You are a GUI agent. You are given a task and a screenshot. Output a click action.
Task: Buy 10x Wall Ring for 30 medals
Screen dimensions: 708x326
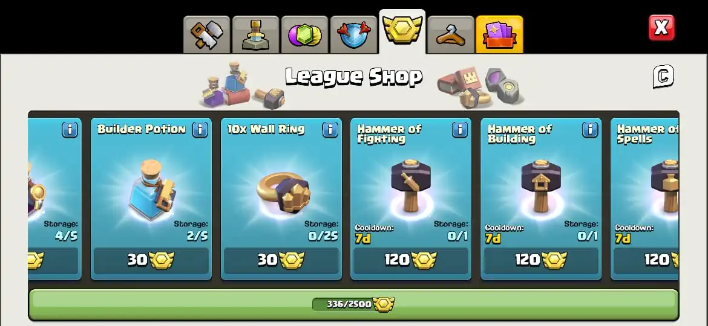tap(281, 260)
